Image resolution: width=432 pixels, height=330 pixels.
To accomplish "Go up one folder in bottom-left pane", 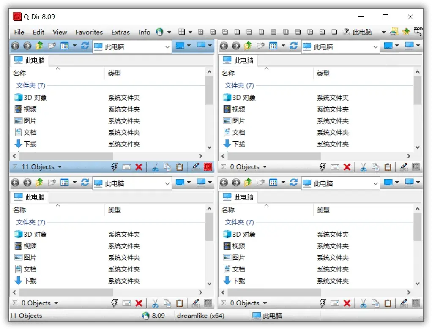I will click(x=39, y=183).
